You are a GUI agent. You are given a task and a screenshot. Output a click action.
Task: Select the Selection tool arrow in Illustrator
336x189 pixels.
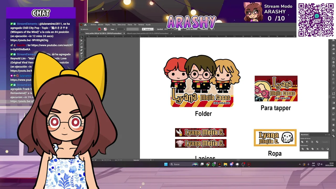pyautogui.click(x=81, y=37)
